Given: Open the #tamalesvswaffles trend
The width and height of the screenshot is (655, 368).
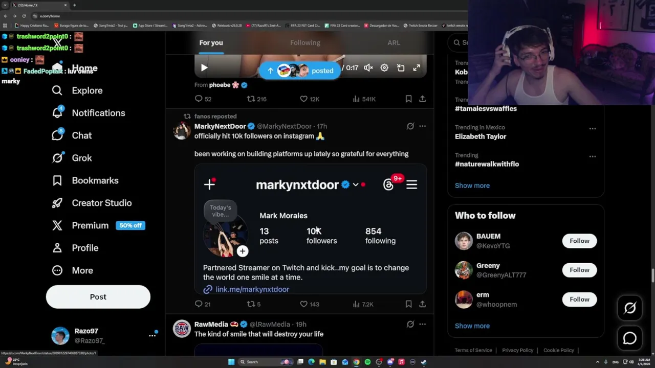Looking at the screenshot, I should tap(486, 108).
